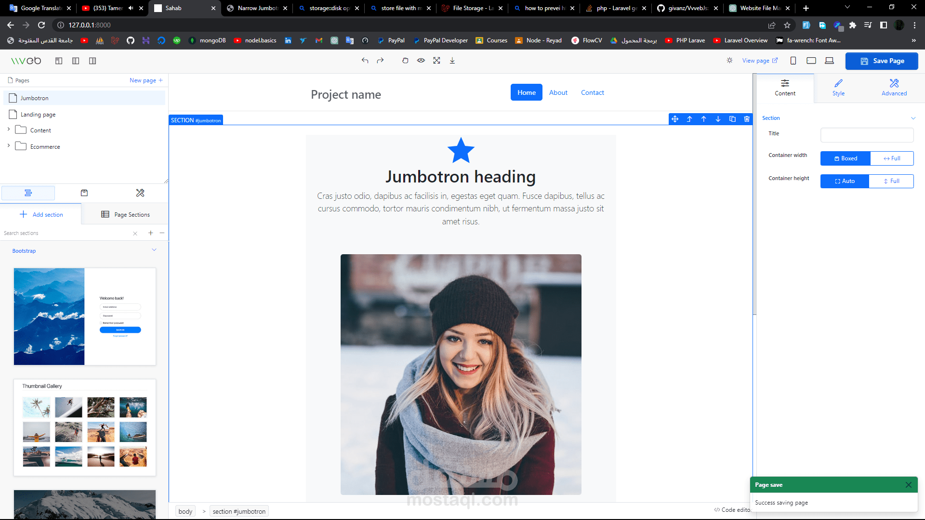Switch to Page Sections tab

click(x=125, y=215)
